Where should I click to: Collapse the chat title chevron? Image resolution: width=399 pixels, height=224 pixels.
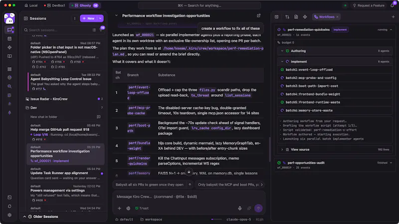pos(116,15)
